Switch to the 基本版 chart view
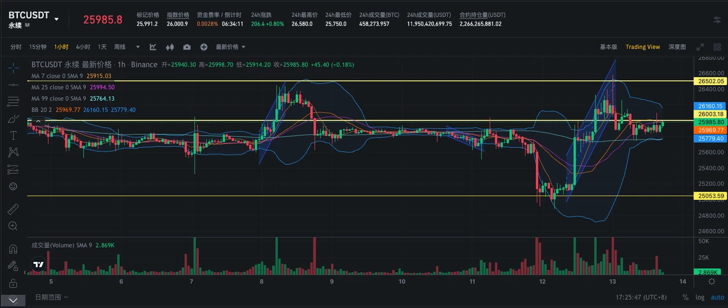Image resolution: width=728 pixels, height=308 pixels. pyautogui.click(x=609, y=47)
